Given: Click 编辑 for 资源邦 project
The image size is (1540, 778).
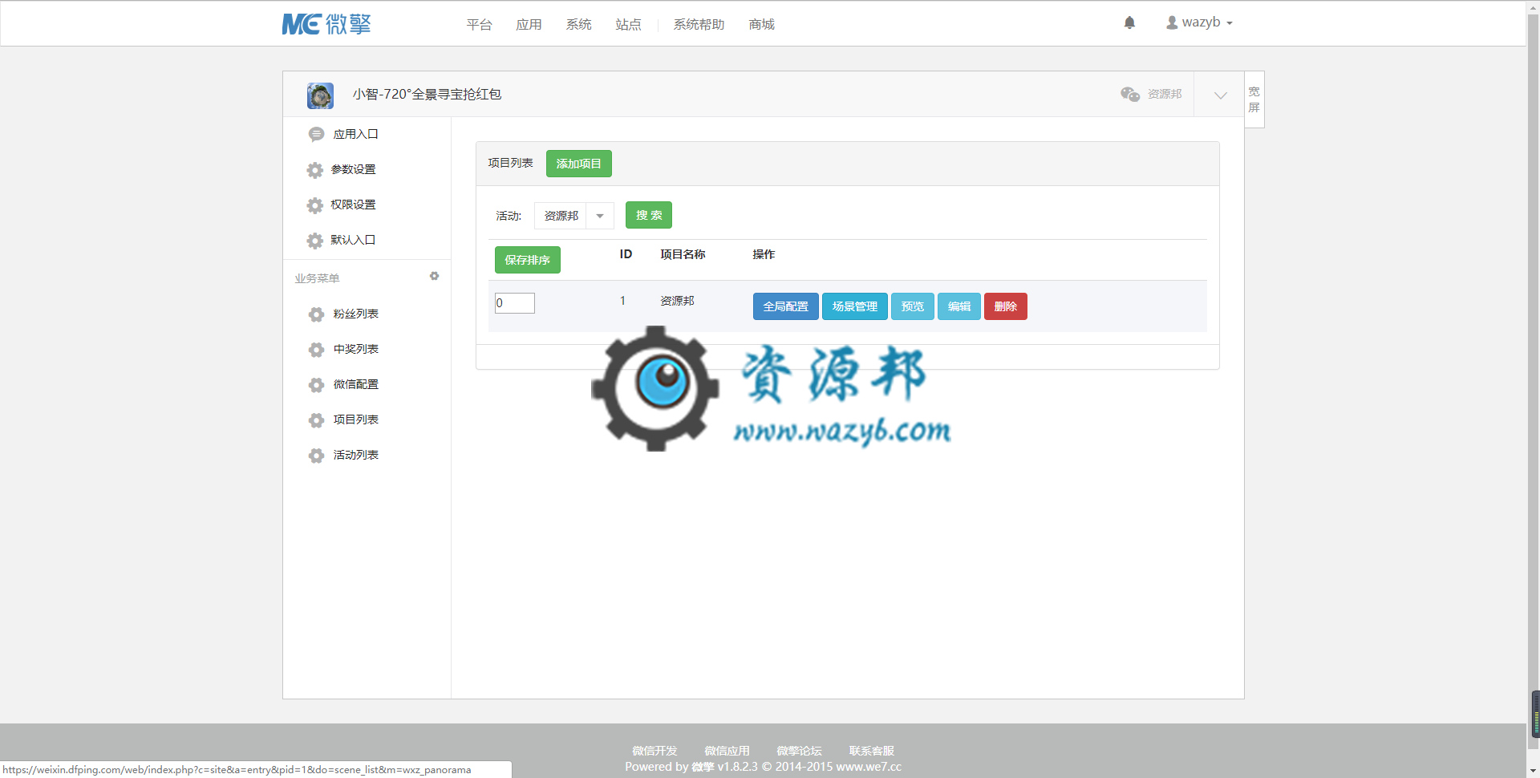Looking at the screenshot, I should pyautogui.click(x=958, y=306).
